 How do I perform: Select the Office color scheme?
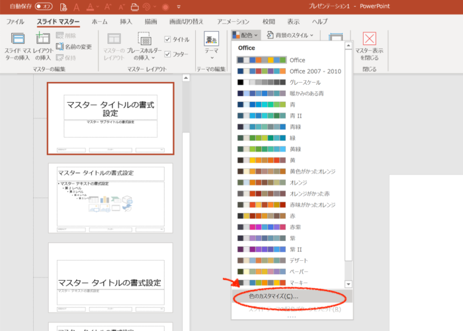(x=288, y=60)
